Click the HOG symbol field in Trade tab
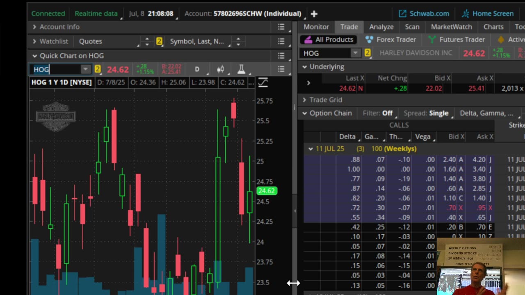The width and height of the screenshot is (525, 295). point(326,53)
